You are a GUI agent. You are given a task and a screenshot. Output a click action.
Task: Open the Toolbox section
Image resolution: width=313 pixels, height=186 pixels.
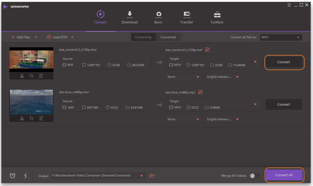coord(217,17)
